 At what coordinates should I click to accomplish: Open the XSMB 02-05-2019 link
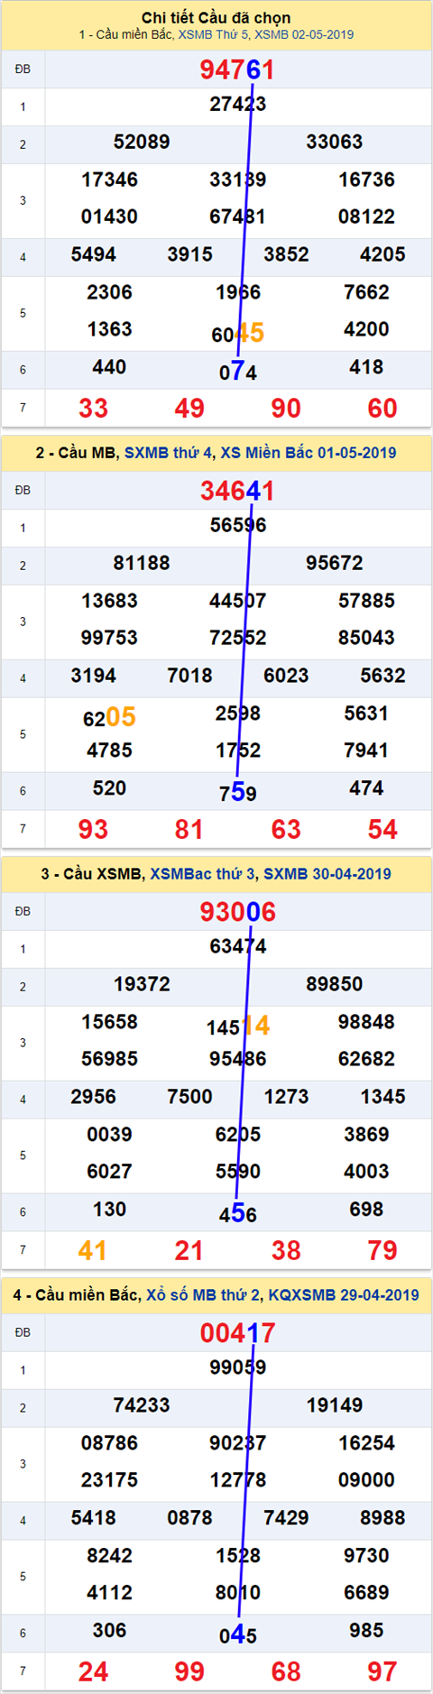tap(304, 34)
